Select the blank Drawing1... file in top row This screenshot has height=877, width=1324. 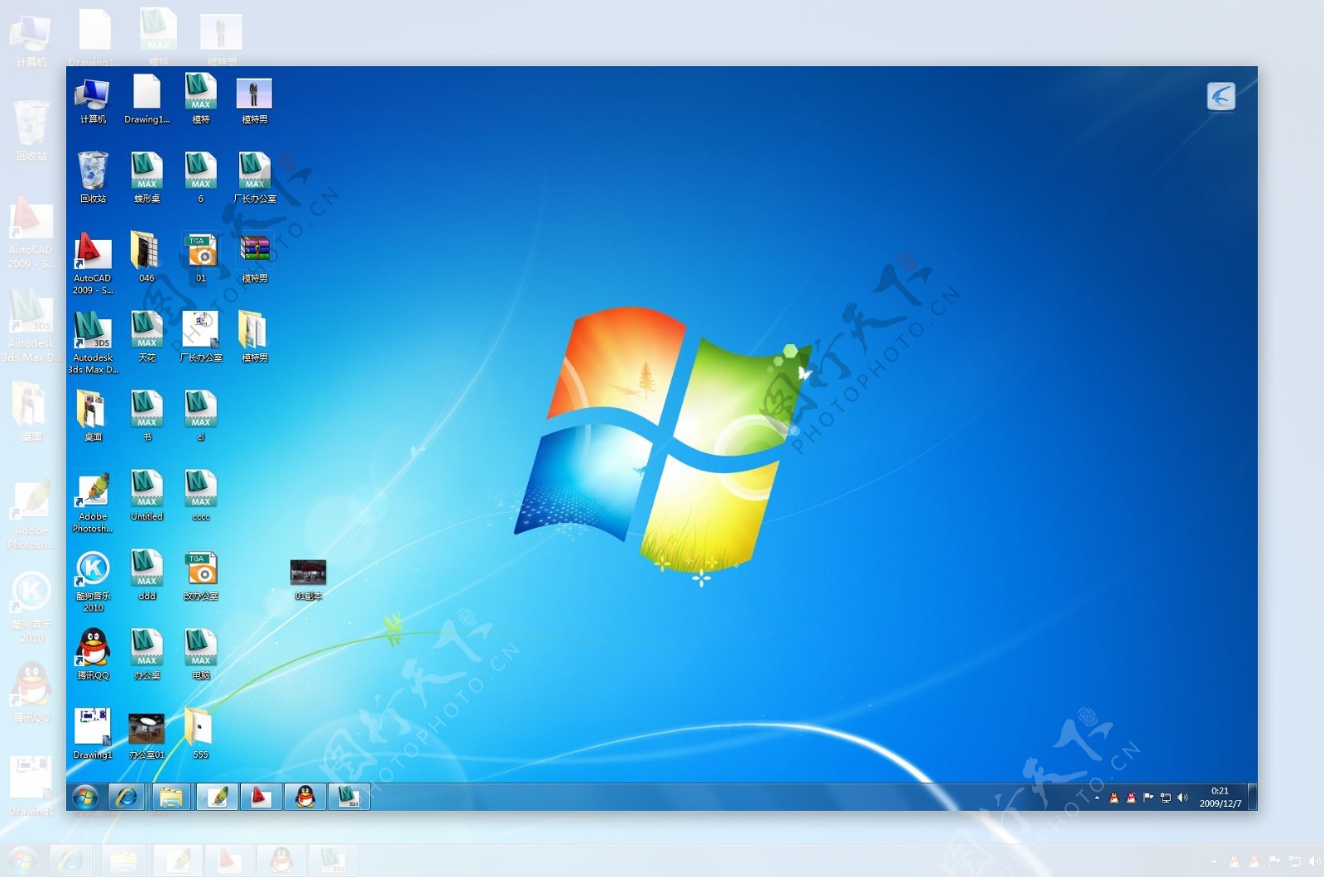click(x=146, y=100)
